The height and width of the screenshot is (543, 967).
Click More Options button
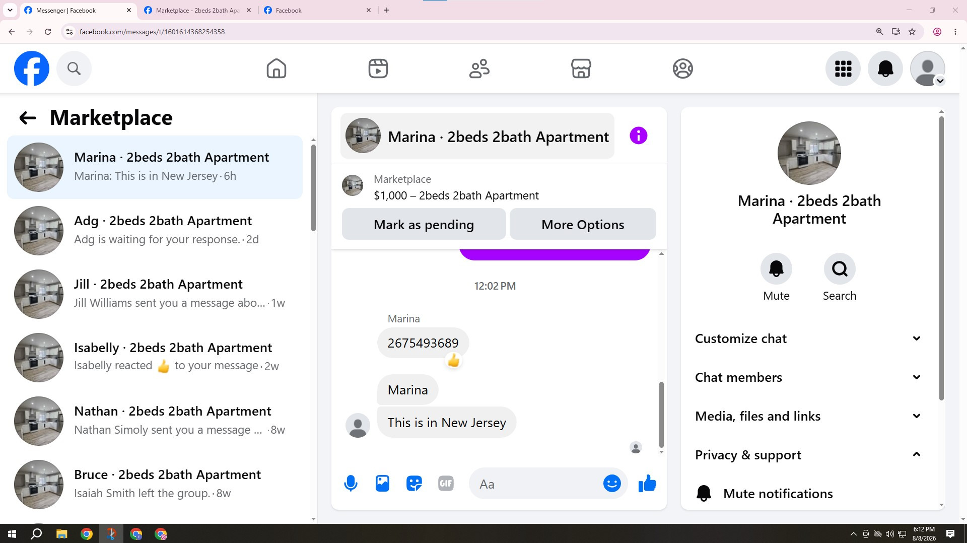(x=583, y=225)
